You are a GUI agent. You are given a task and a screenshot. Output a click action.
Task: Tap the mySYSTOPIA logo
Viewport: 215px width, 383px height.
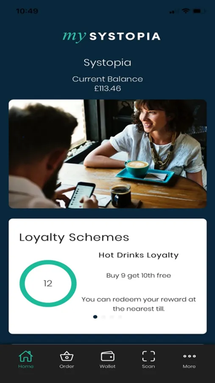pyautogui.click(x=111, y=37)
